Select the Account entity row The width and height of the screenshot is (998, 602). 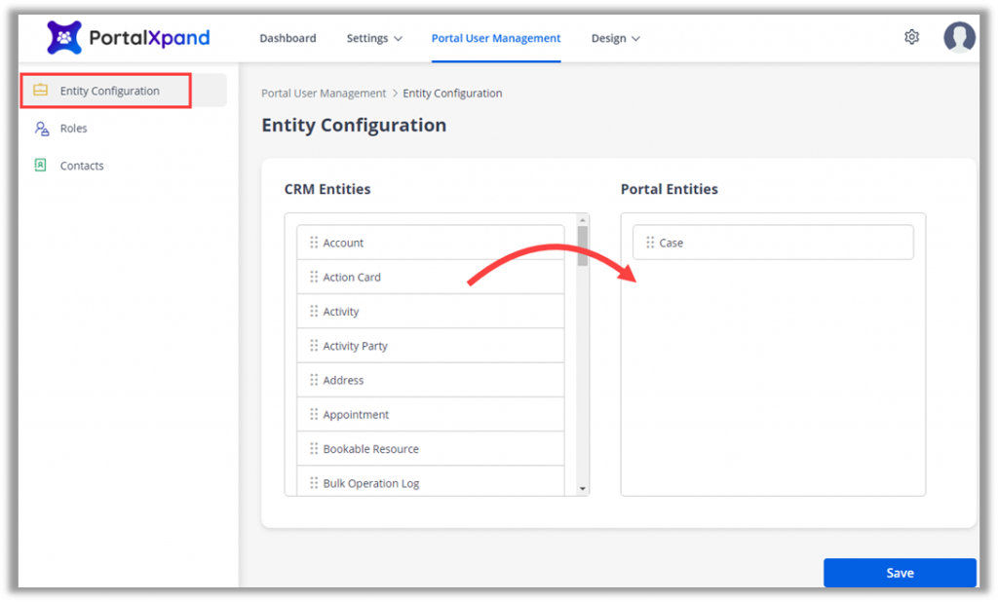[430, 243]
